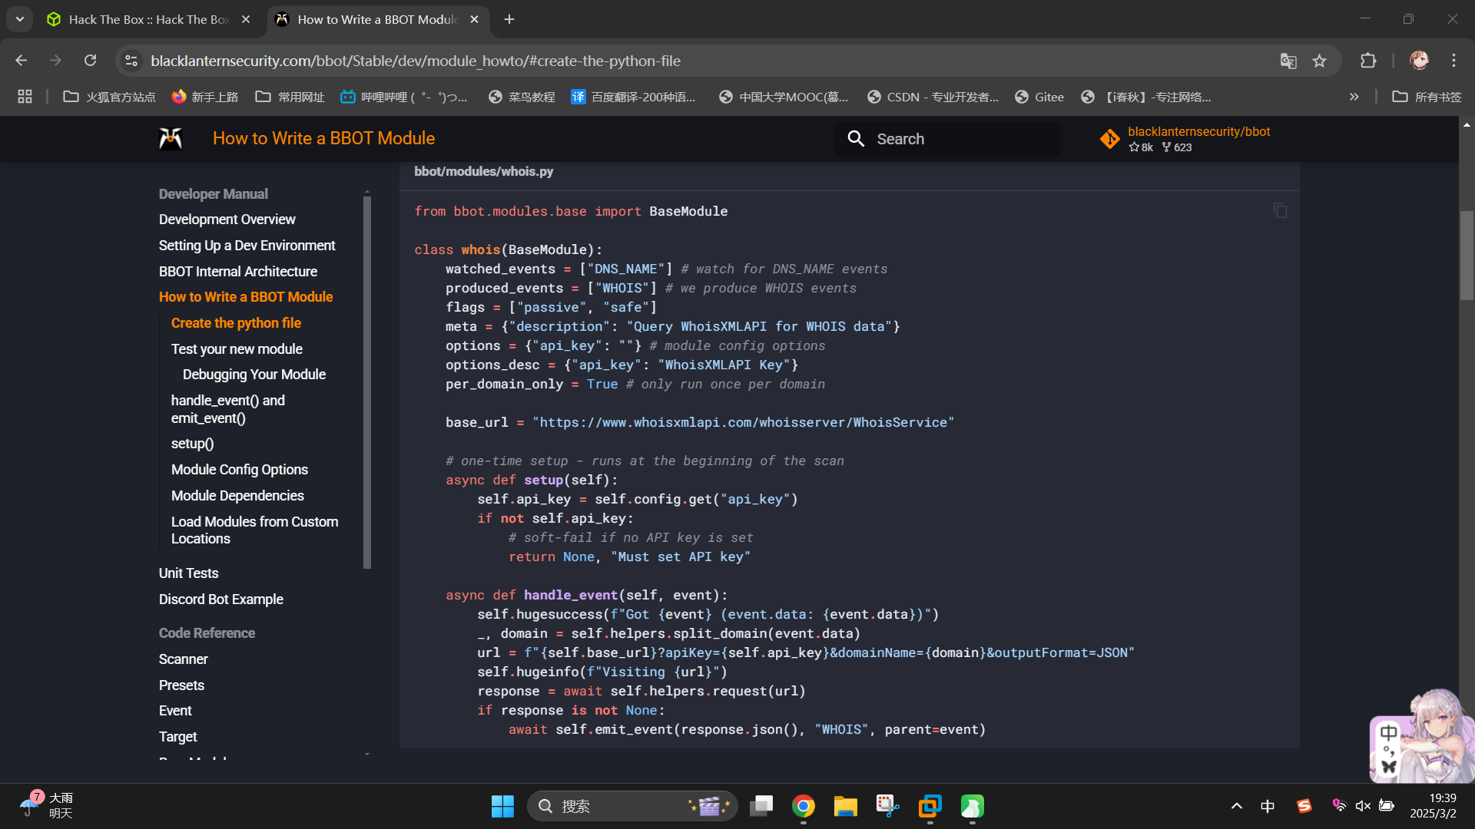This screenshot has height=829, width=1475.
Task: Expand the tab search dropdown
Action: (x=19, y=19)
